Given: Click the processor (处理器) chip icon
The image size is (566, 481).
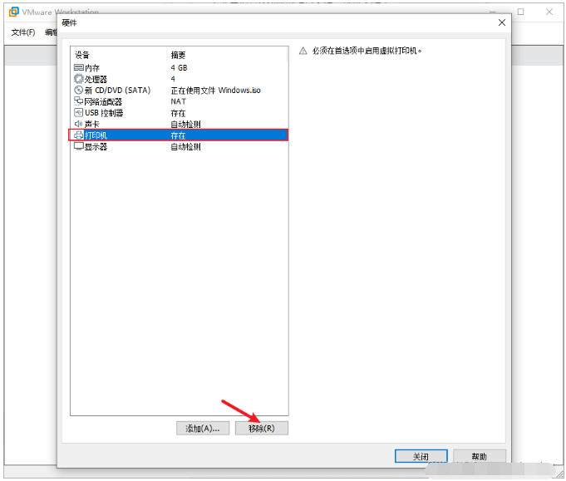Looking at the screenshot, I should [78, 79].
